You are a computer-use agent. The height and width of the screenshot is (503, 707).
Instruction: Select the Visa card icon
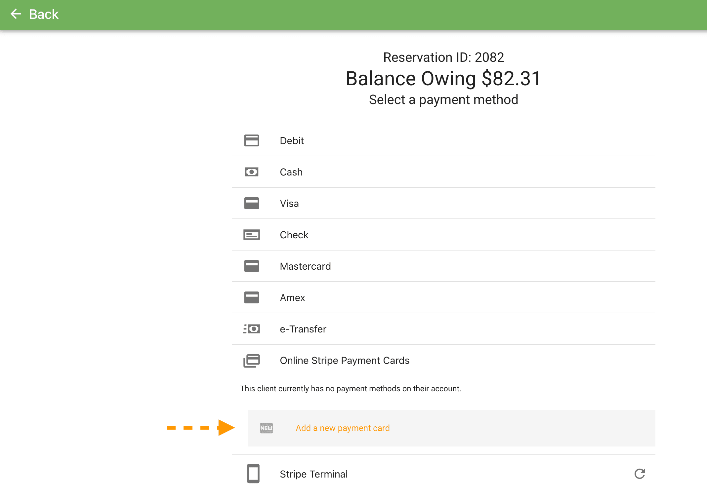coord(252,203)
